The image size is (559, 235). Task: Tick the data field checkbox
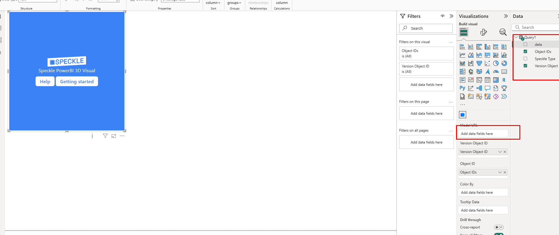[x=525, y=44]
